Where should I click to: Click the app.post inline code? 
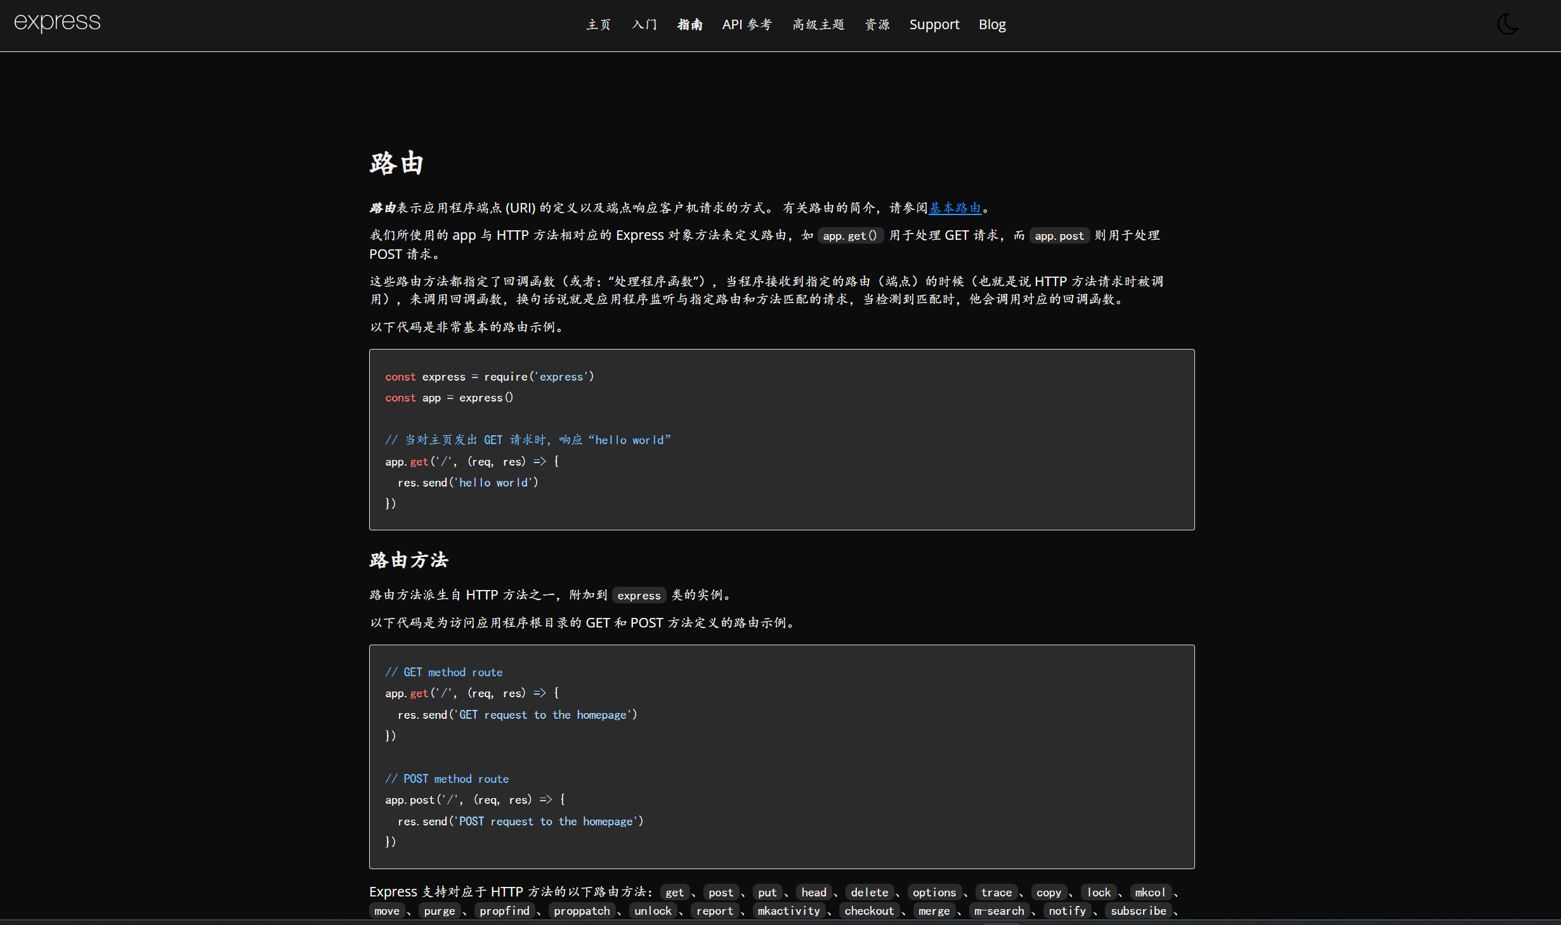pos(1059,236)
